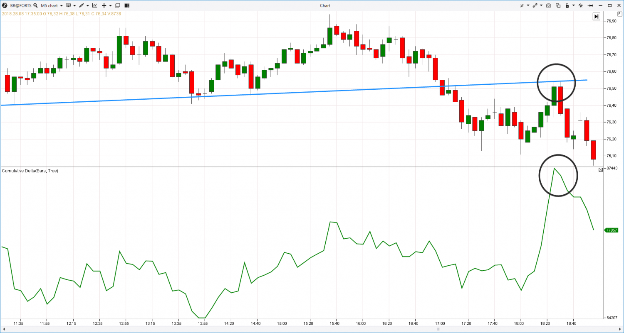The height and width of the screenshot is (333, 624).
Task: Close the Cumulative Delta panel X icon
Action: click(x=600, y=170)
